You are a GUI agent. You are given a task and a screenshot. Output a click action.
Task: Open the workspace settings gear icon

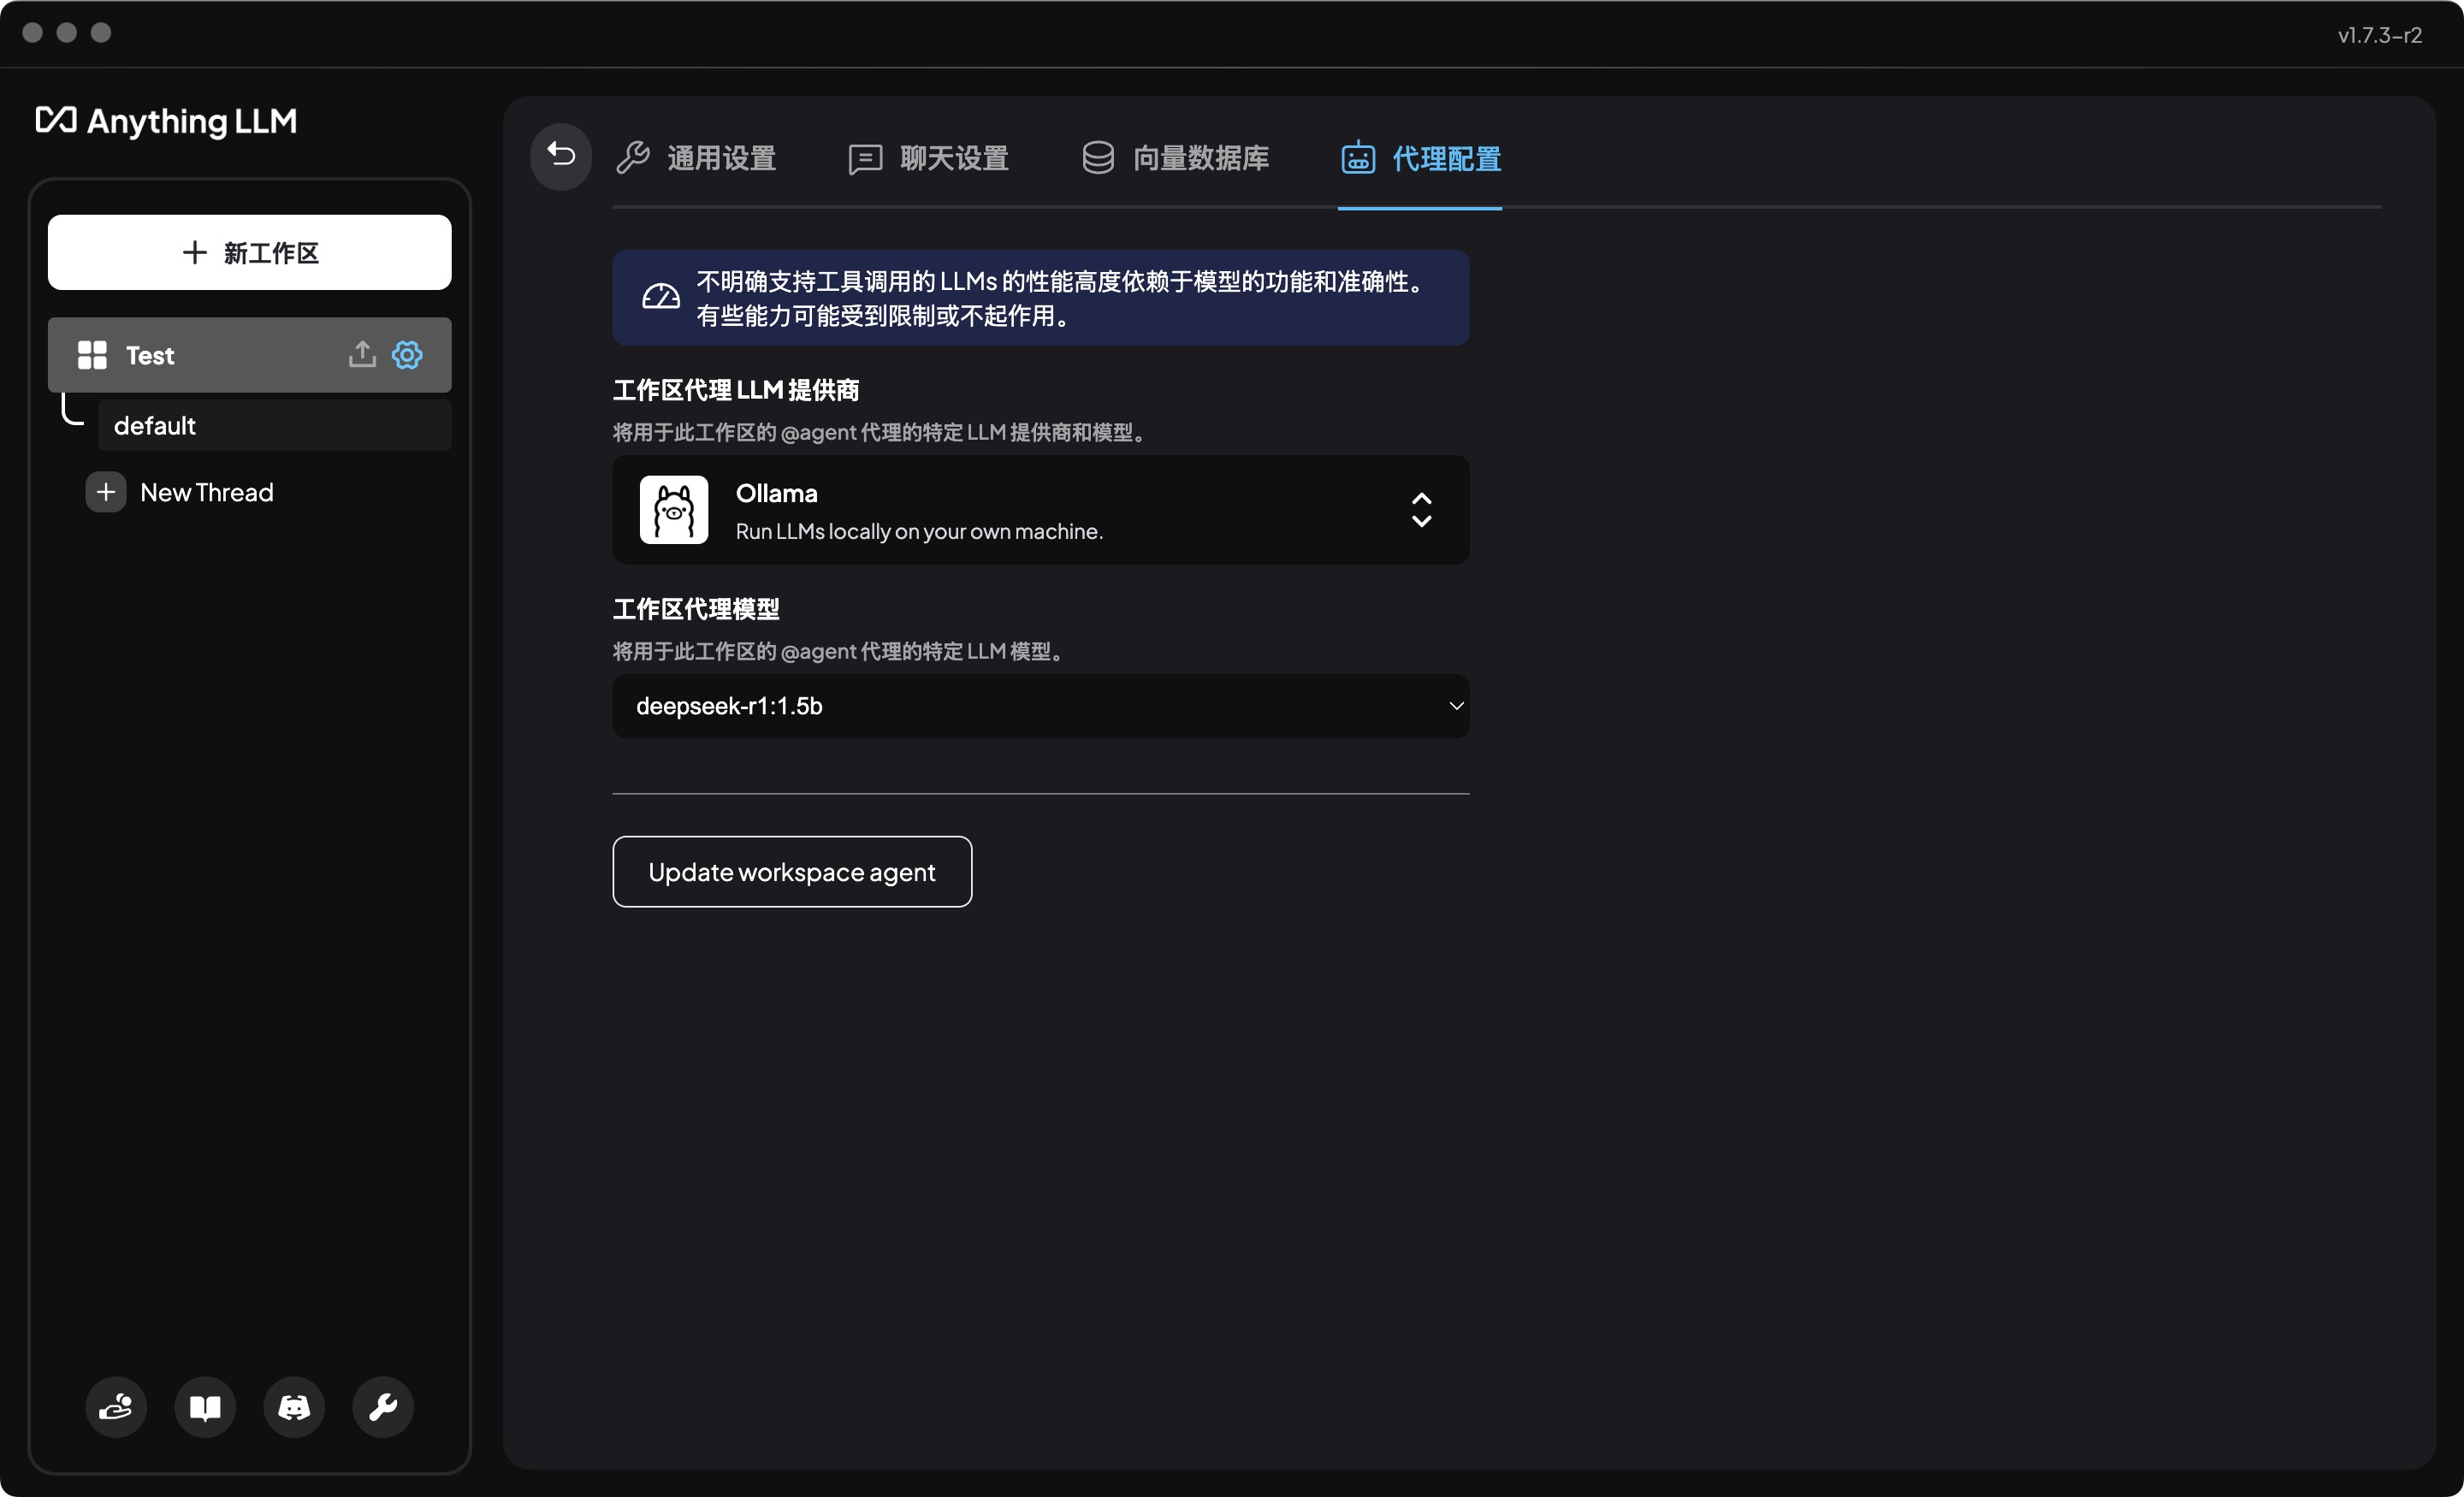pyautogui.click(x=410, y=355)
